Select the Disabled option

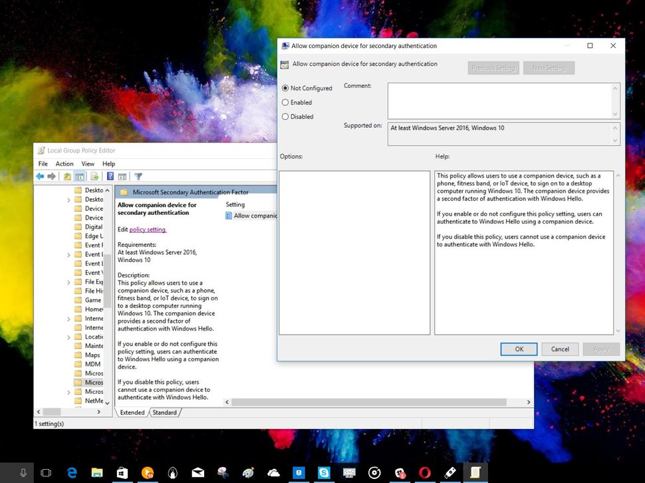click(x=287, y=116)
